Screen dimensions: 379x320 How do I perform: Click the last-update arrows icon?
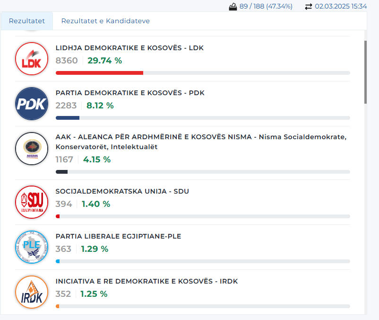pyautogui.click(x=309, y=7)
